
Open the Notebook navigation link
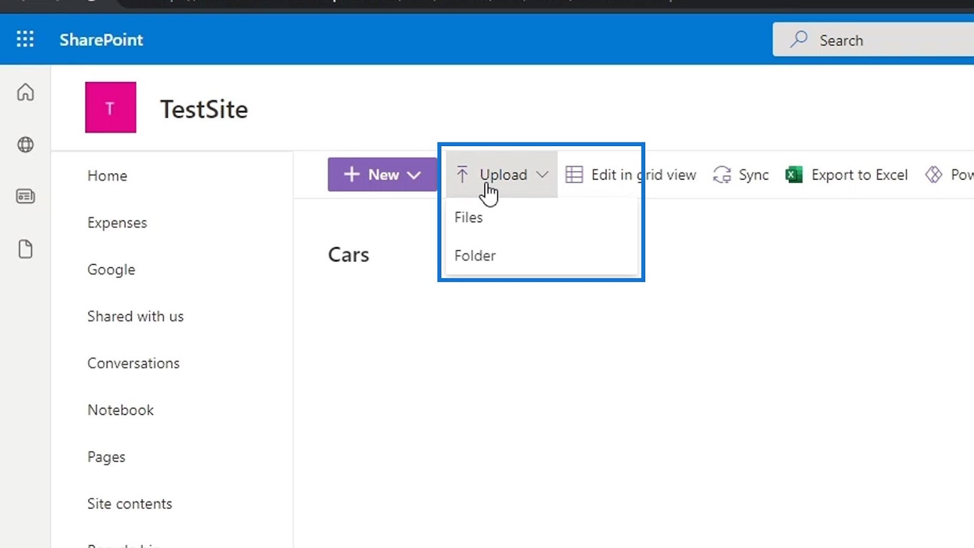[121, 410]
